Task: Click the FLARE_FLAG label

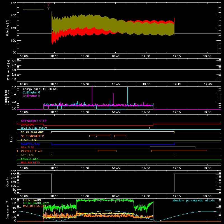Action: click(x=29, y=140)
